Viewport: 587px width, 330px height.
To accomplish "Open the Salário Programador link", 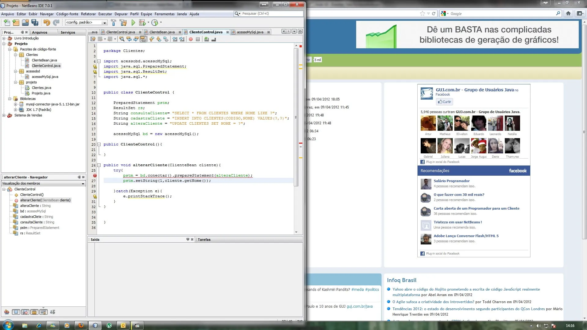I will pos(451,181).
